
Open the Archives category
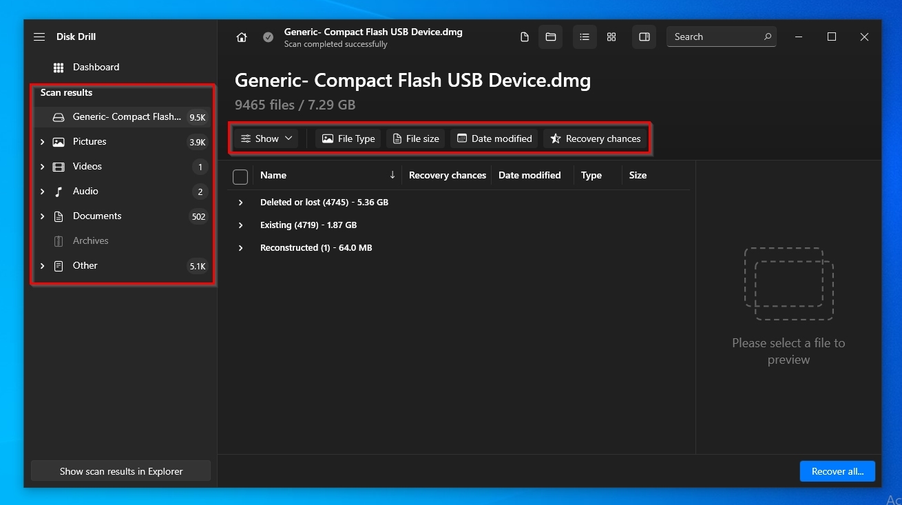(x=123, y=241)
